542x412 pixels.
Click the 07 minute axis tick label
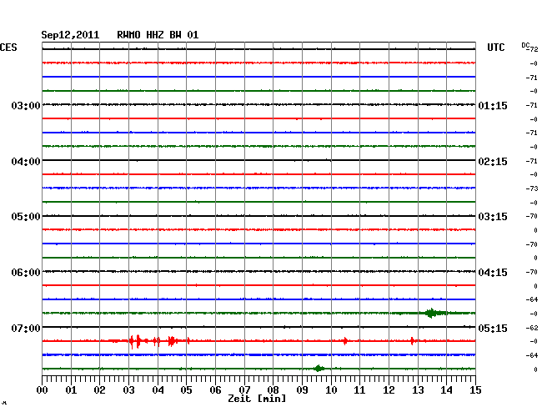point(244,389)
